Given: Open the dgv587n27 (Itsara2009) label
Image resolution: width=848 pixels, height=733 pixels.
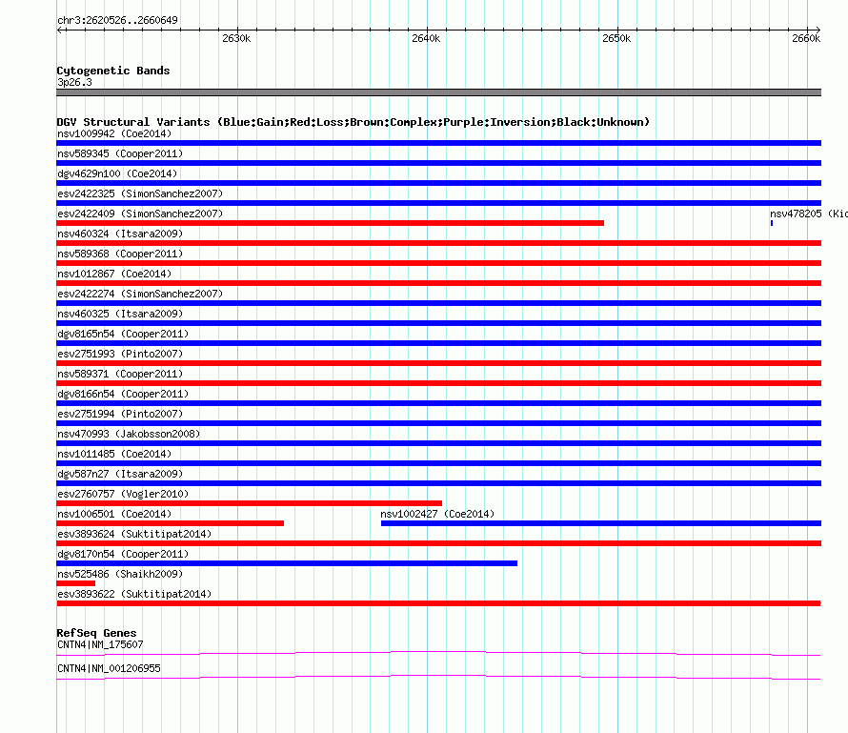Looking at the screenshot, I should click(x=120, y=474).
